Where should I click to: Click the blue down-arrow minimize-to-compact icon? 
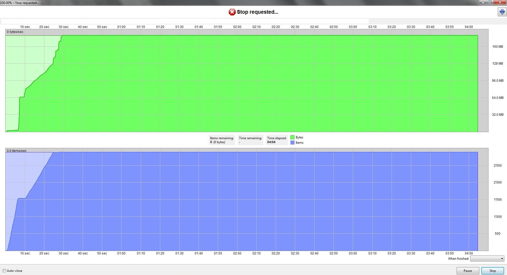pyautogui.click(x=502, y=12)
